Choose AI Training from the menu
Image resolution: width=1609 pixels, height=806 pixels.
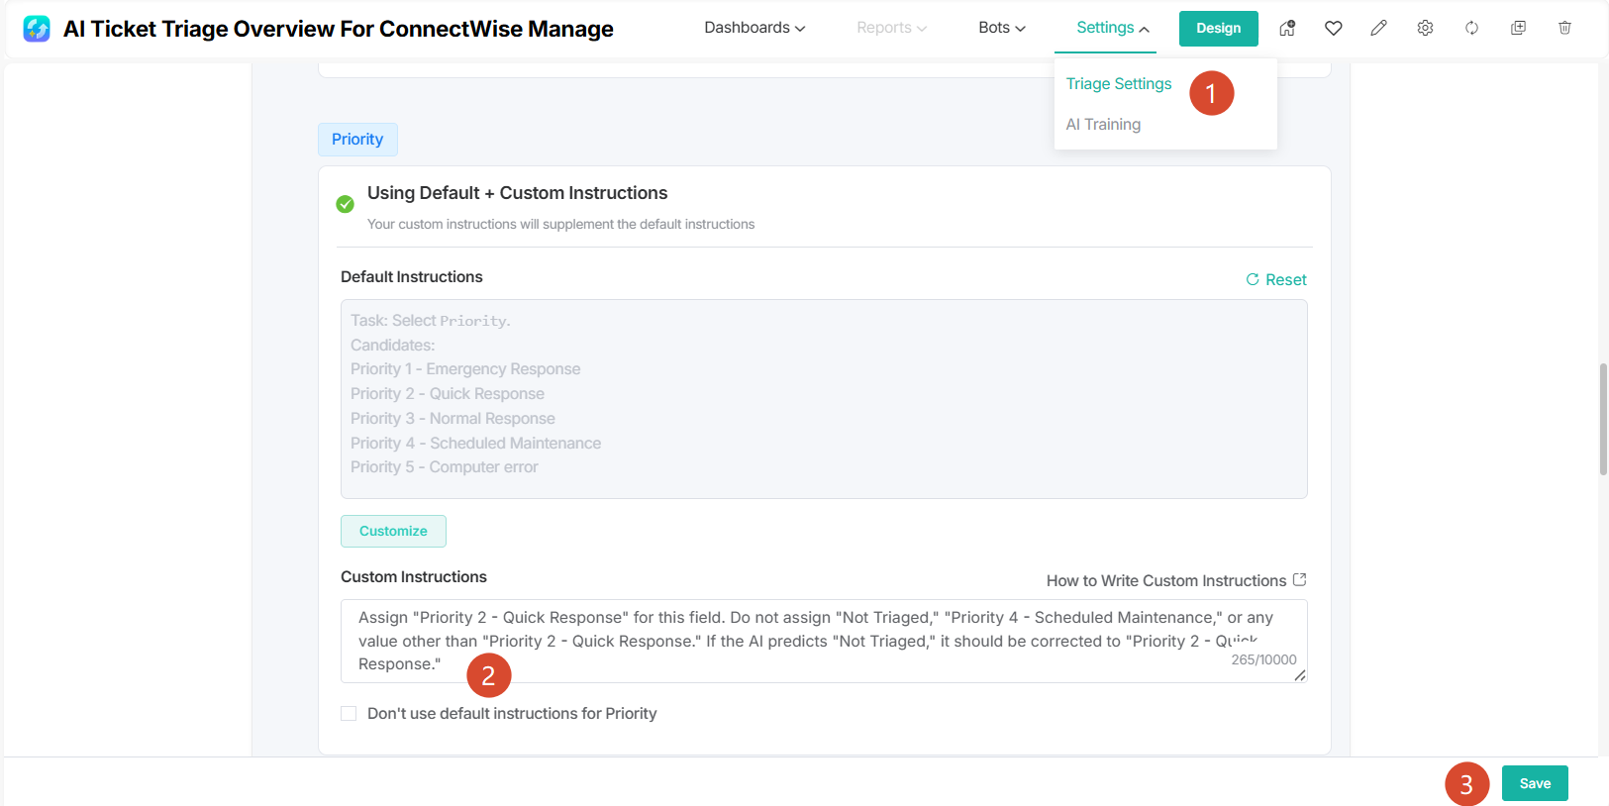pyautogui.click(x=1103, y=125)
